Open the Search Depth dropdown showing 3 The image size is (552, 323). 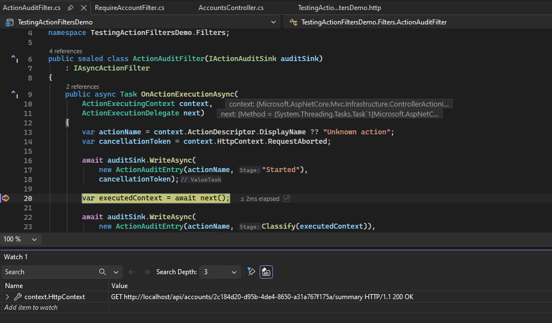point(220,272)
